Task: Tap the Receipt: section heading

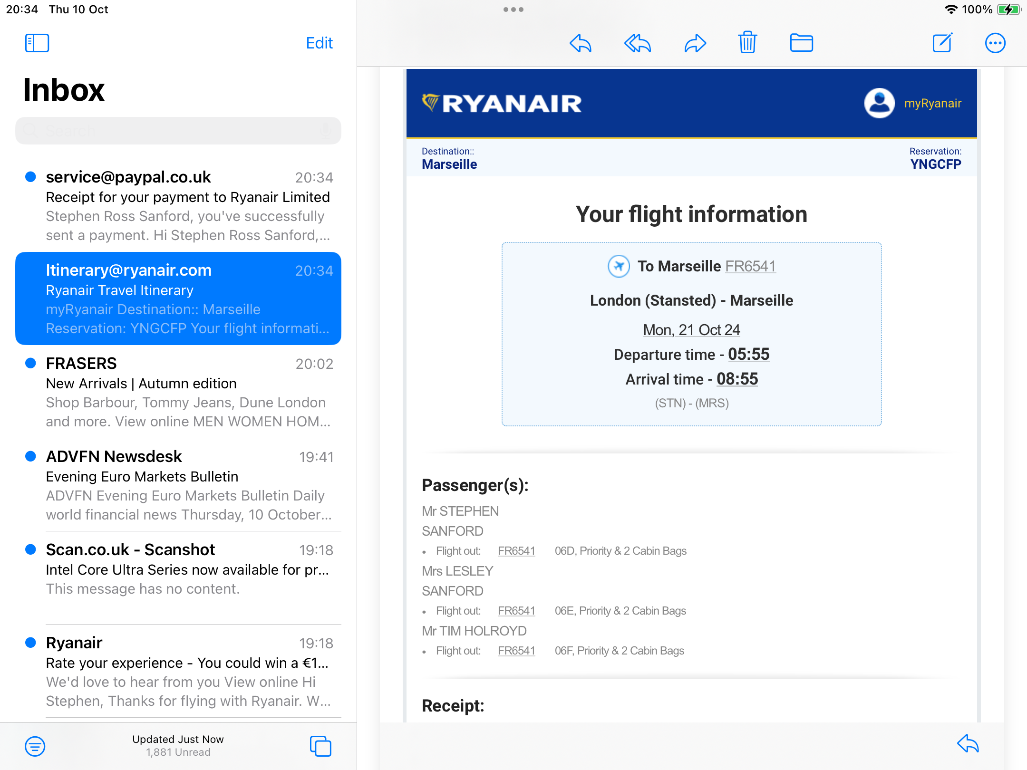Action: tap(453, 706)
